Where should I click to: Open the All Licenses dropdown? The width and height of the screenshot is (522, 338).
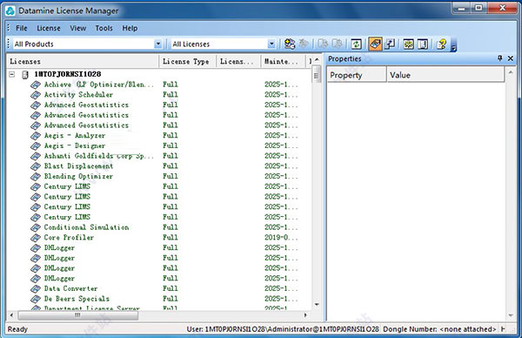tap(271, 44)
